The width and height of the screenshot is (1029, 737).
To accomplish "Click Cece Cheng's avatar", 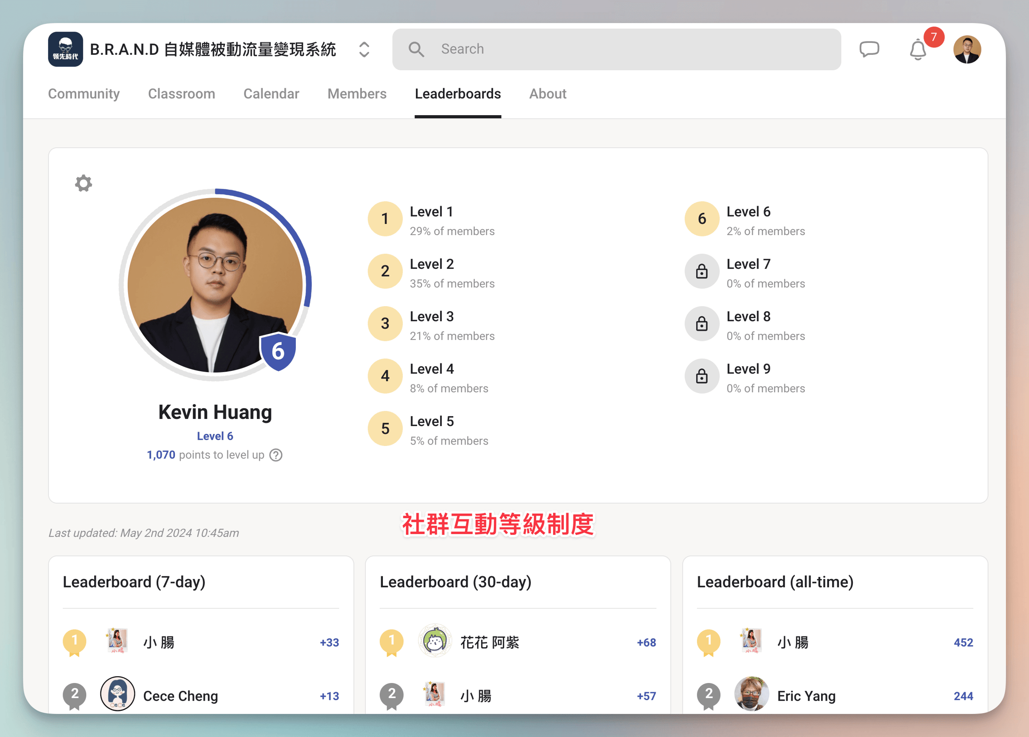I will click(x=117, y=694).
